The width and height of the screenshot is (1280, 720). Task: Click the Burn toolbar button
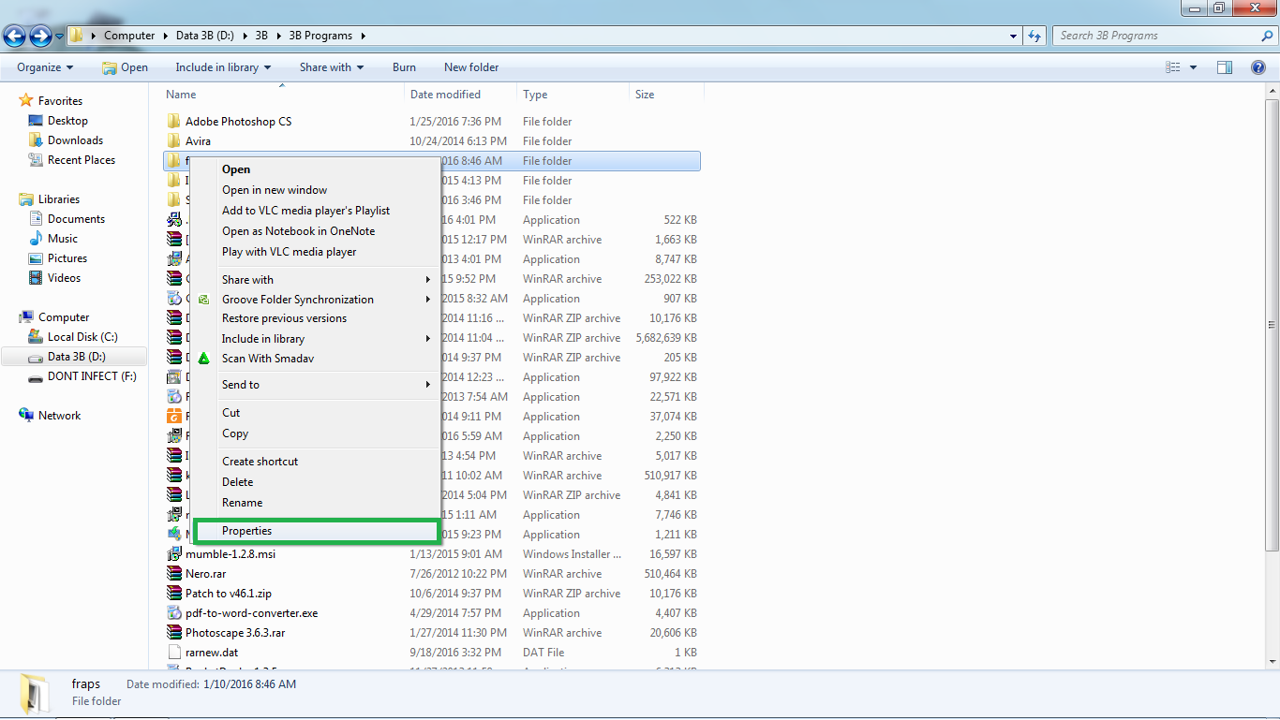(x=404, y=67)
